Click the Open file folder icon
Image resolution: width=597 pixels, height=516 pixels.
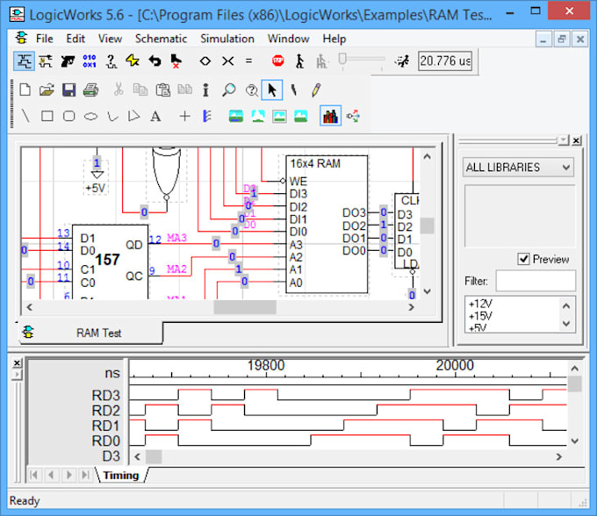(47, 90)
